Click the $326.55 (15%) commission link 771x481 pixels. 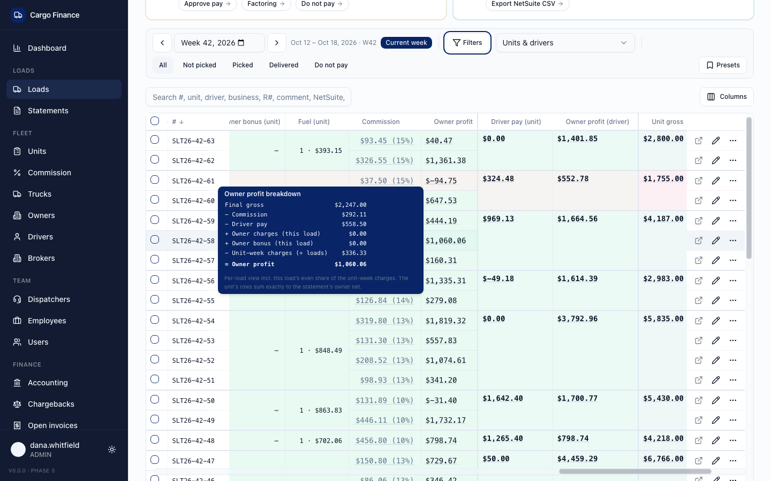tap(384, 160)
